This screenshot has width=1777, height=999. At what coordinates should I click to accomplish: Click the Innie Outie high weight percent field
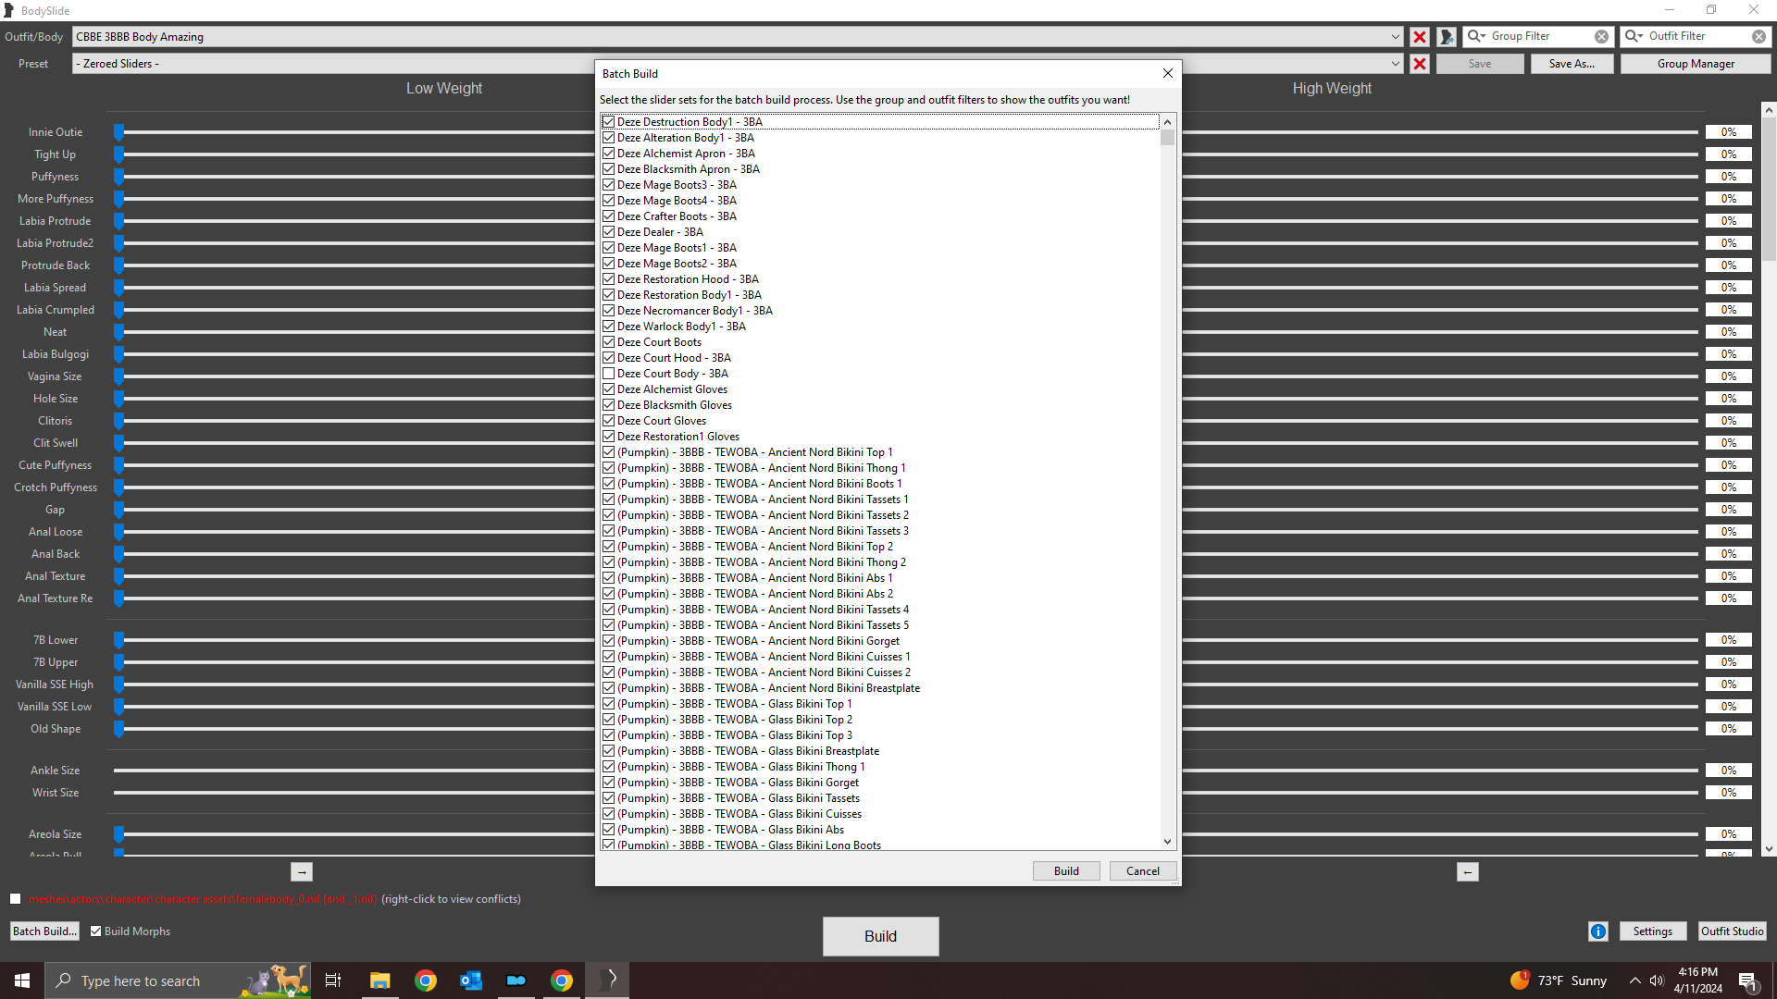[x=1728, y=132]
